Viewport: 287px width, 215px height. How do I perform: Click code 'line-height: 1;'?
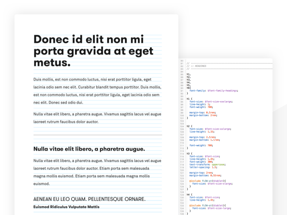(x=200, y=104)
